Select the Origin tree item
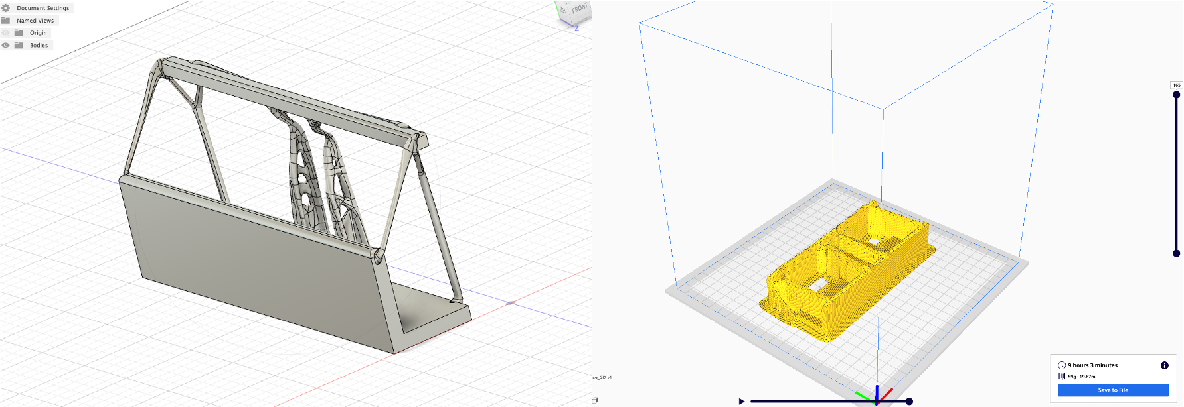The image size is (1184, 407). tap(38, 32)
